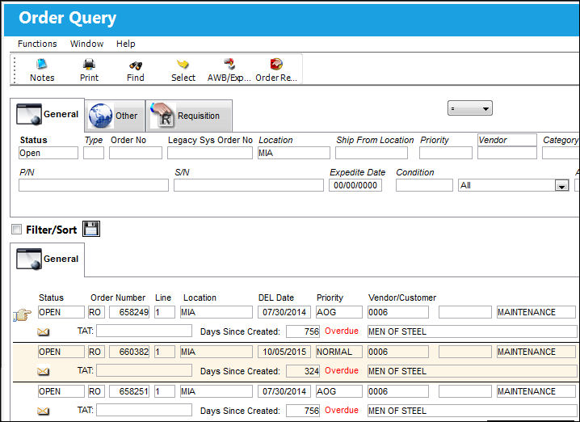This screenshot has height=422, width=580.
Task: Switch to the Requisition tab
Action: (x=189, y=116)
